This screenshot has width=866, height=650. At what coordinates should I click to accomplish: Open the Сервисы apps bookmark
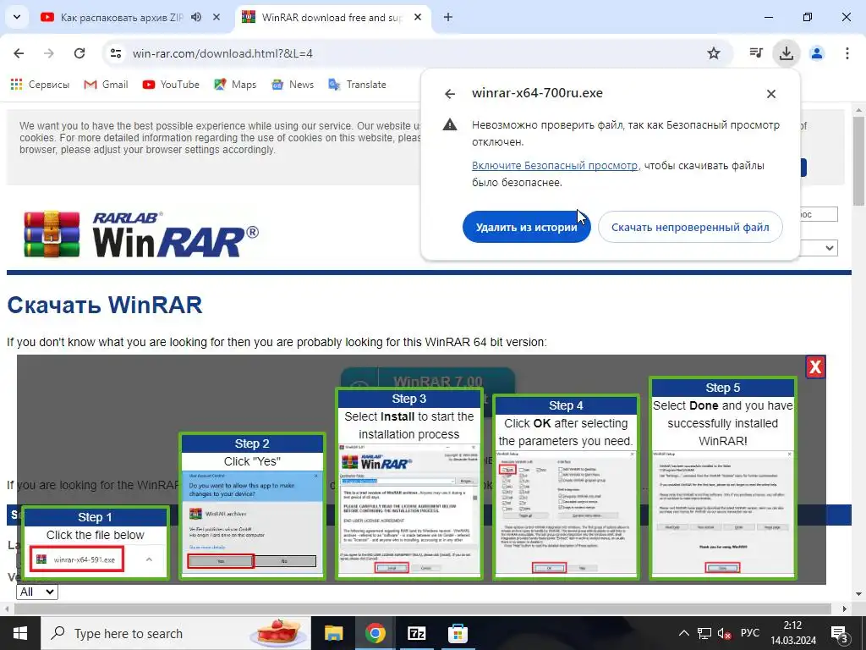coord(40,85)
